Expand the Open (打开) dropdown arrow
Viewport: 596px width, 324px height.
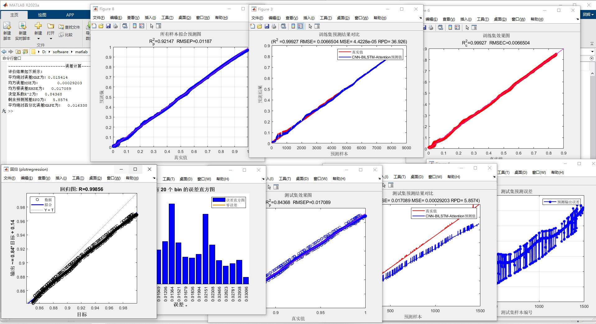coord(51,39)
